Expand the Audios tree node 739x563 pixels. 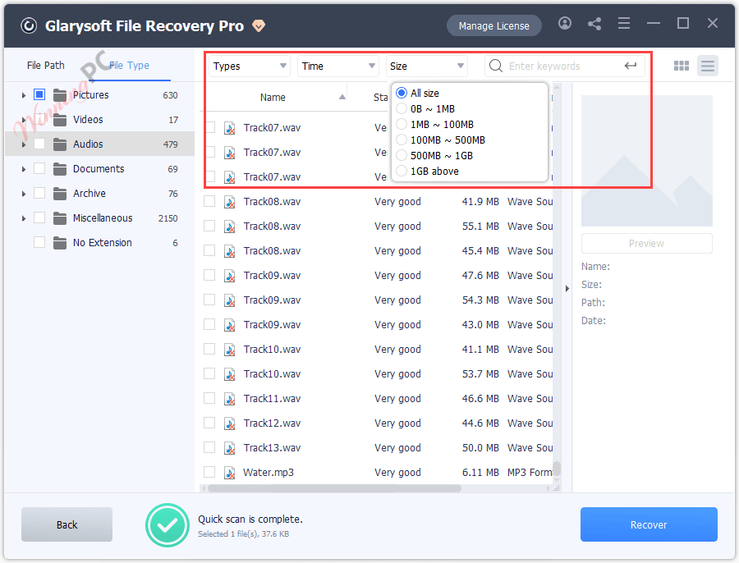pos(24,144)
